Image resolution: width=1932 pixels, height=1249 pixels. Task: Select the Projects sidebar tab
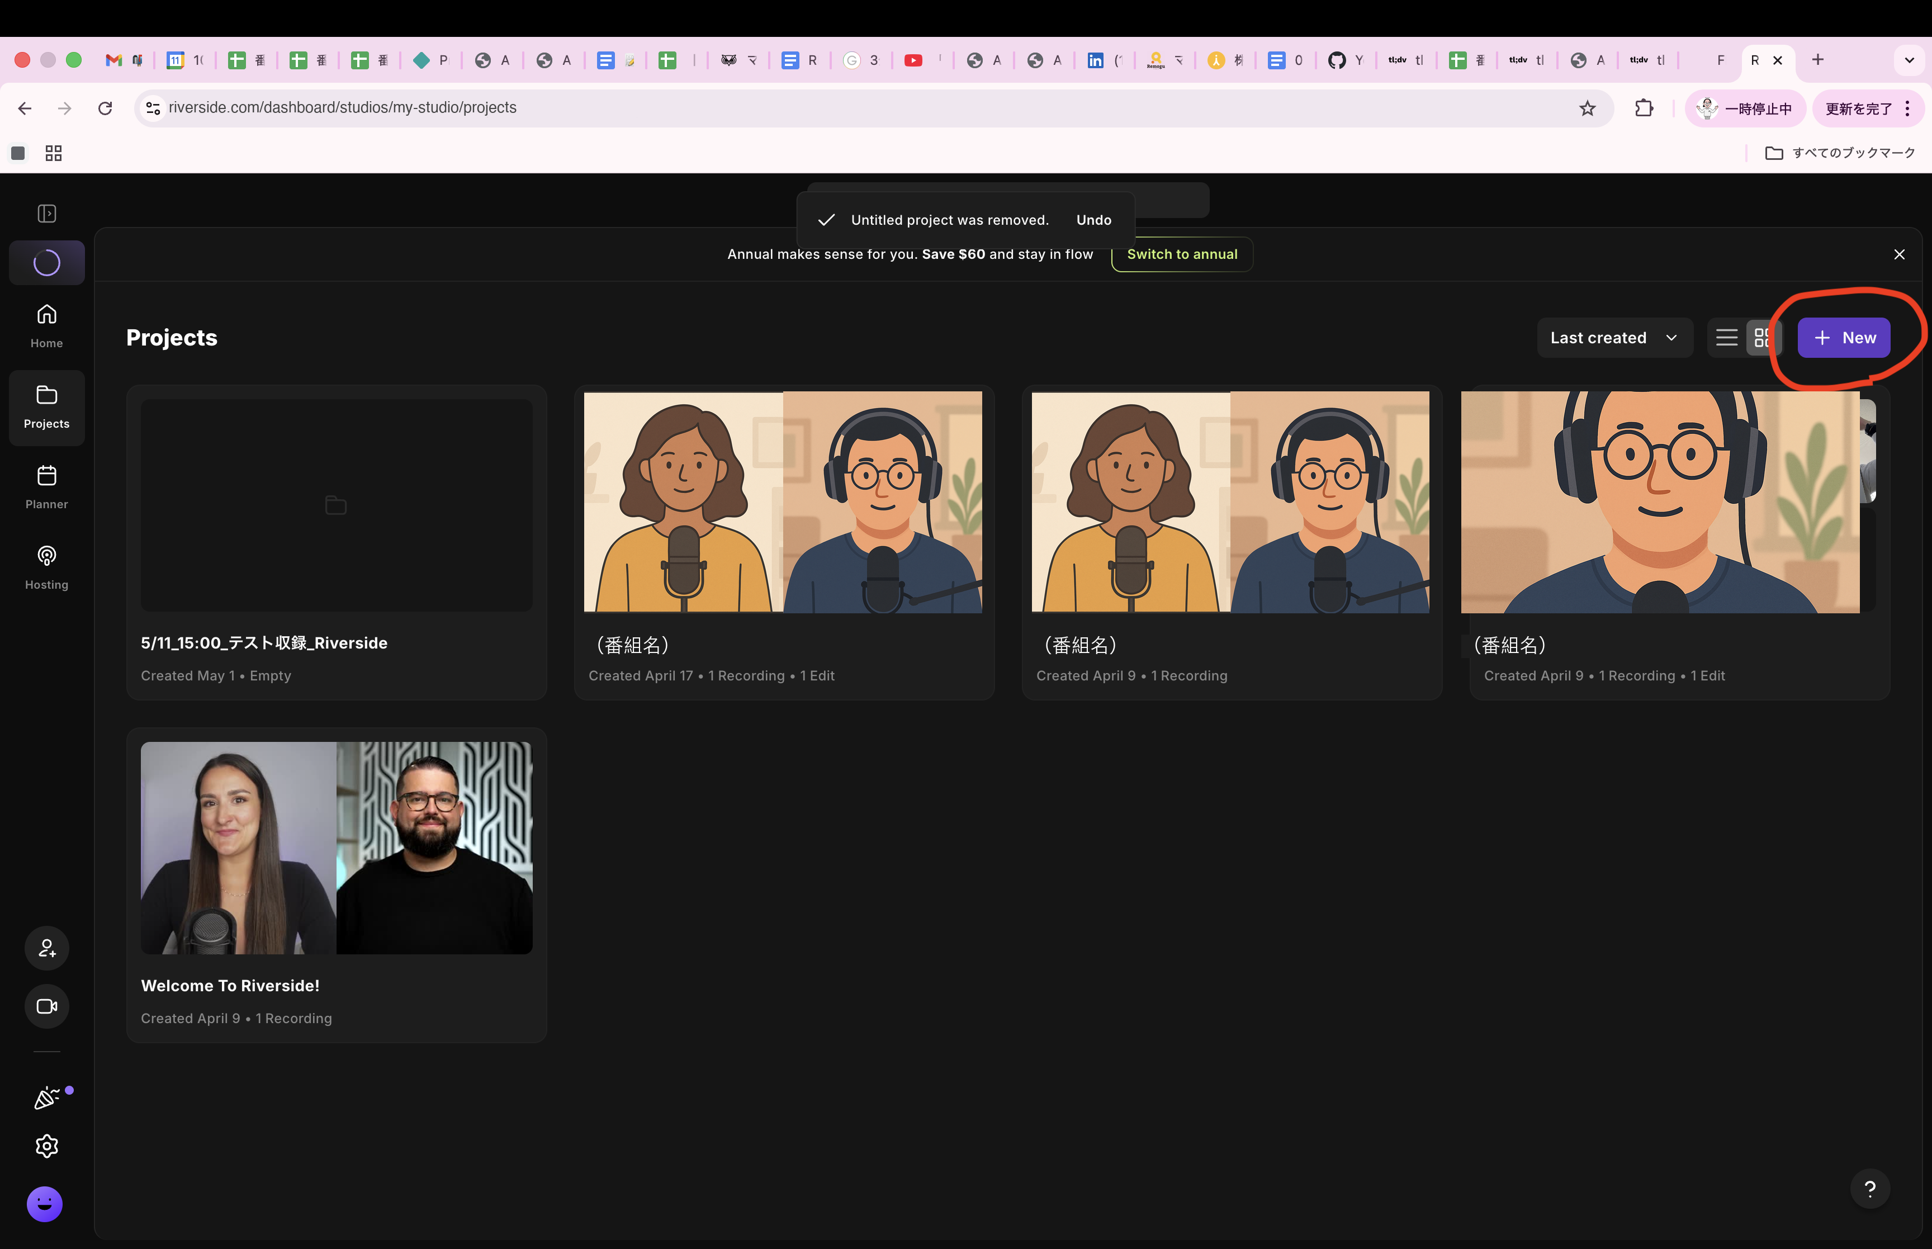pos(47,407)
